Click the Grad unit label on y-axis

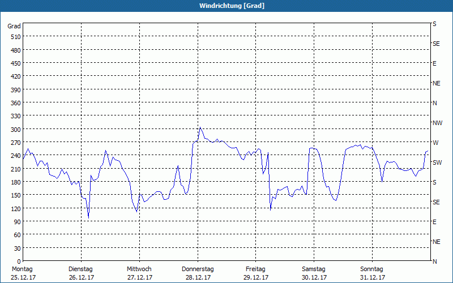[14, 26]
